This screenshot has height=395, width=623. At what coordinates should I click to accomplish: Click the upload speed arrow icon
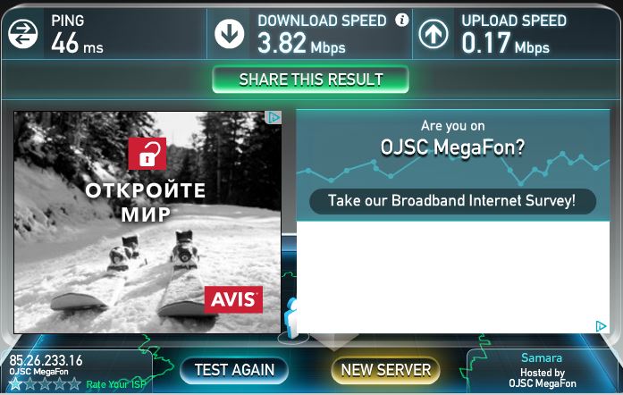(434, 34)
